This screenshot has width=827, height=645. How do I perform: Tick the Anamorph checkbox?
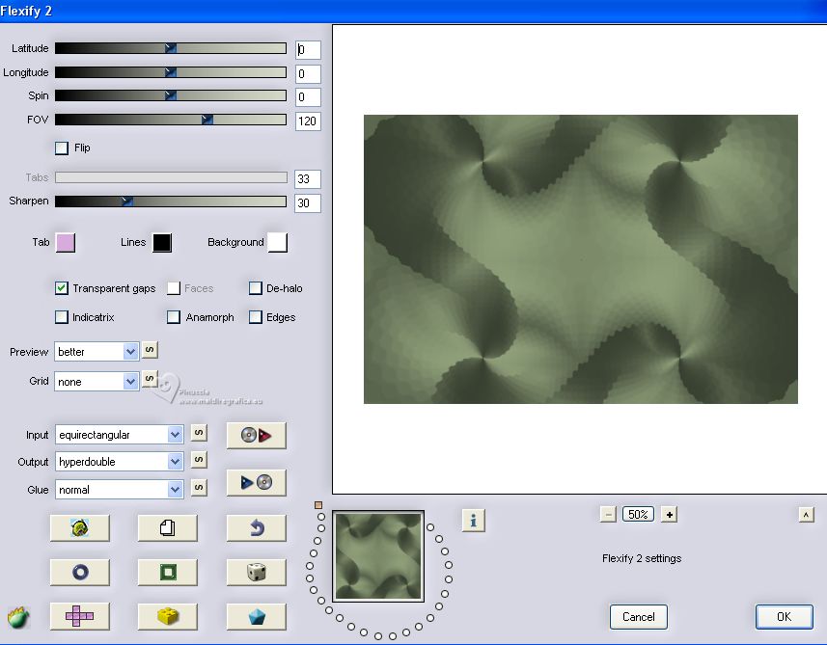click(x=174, y=317)
